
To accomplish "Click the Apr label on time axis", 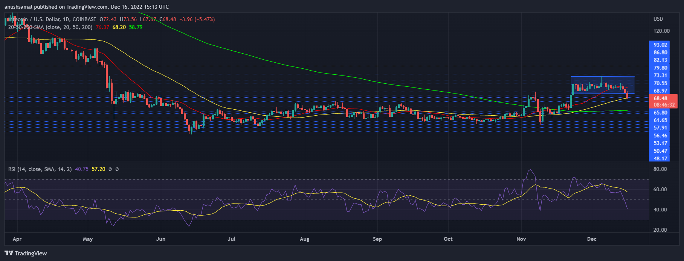I will [x=17, y=239].
